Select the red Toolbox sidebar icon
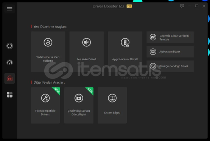 tap(9, 78)
